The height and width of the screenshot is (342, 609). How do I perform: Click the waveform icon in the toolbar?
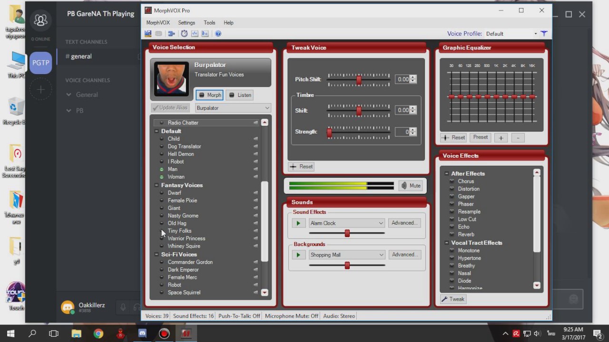click(x=195, y=34)
